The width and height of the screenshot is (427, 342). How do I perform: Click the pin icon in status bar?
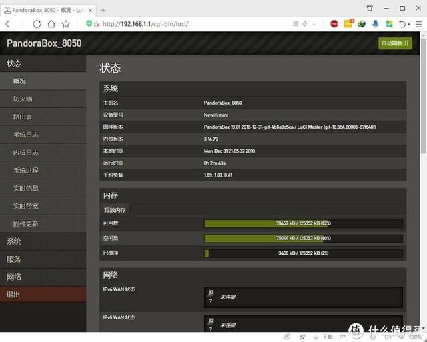tap(302, 337)
